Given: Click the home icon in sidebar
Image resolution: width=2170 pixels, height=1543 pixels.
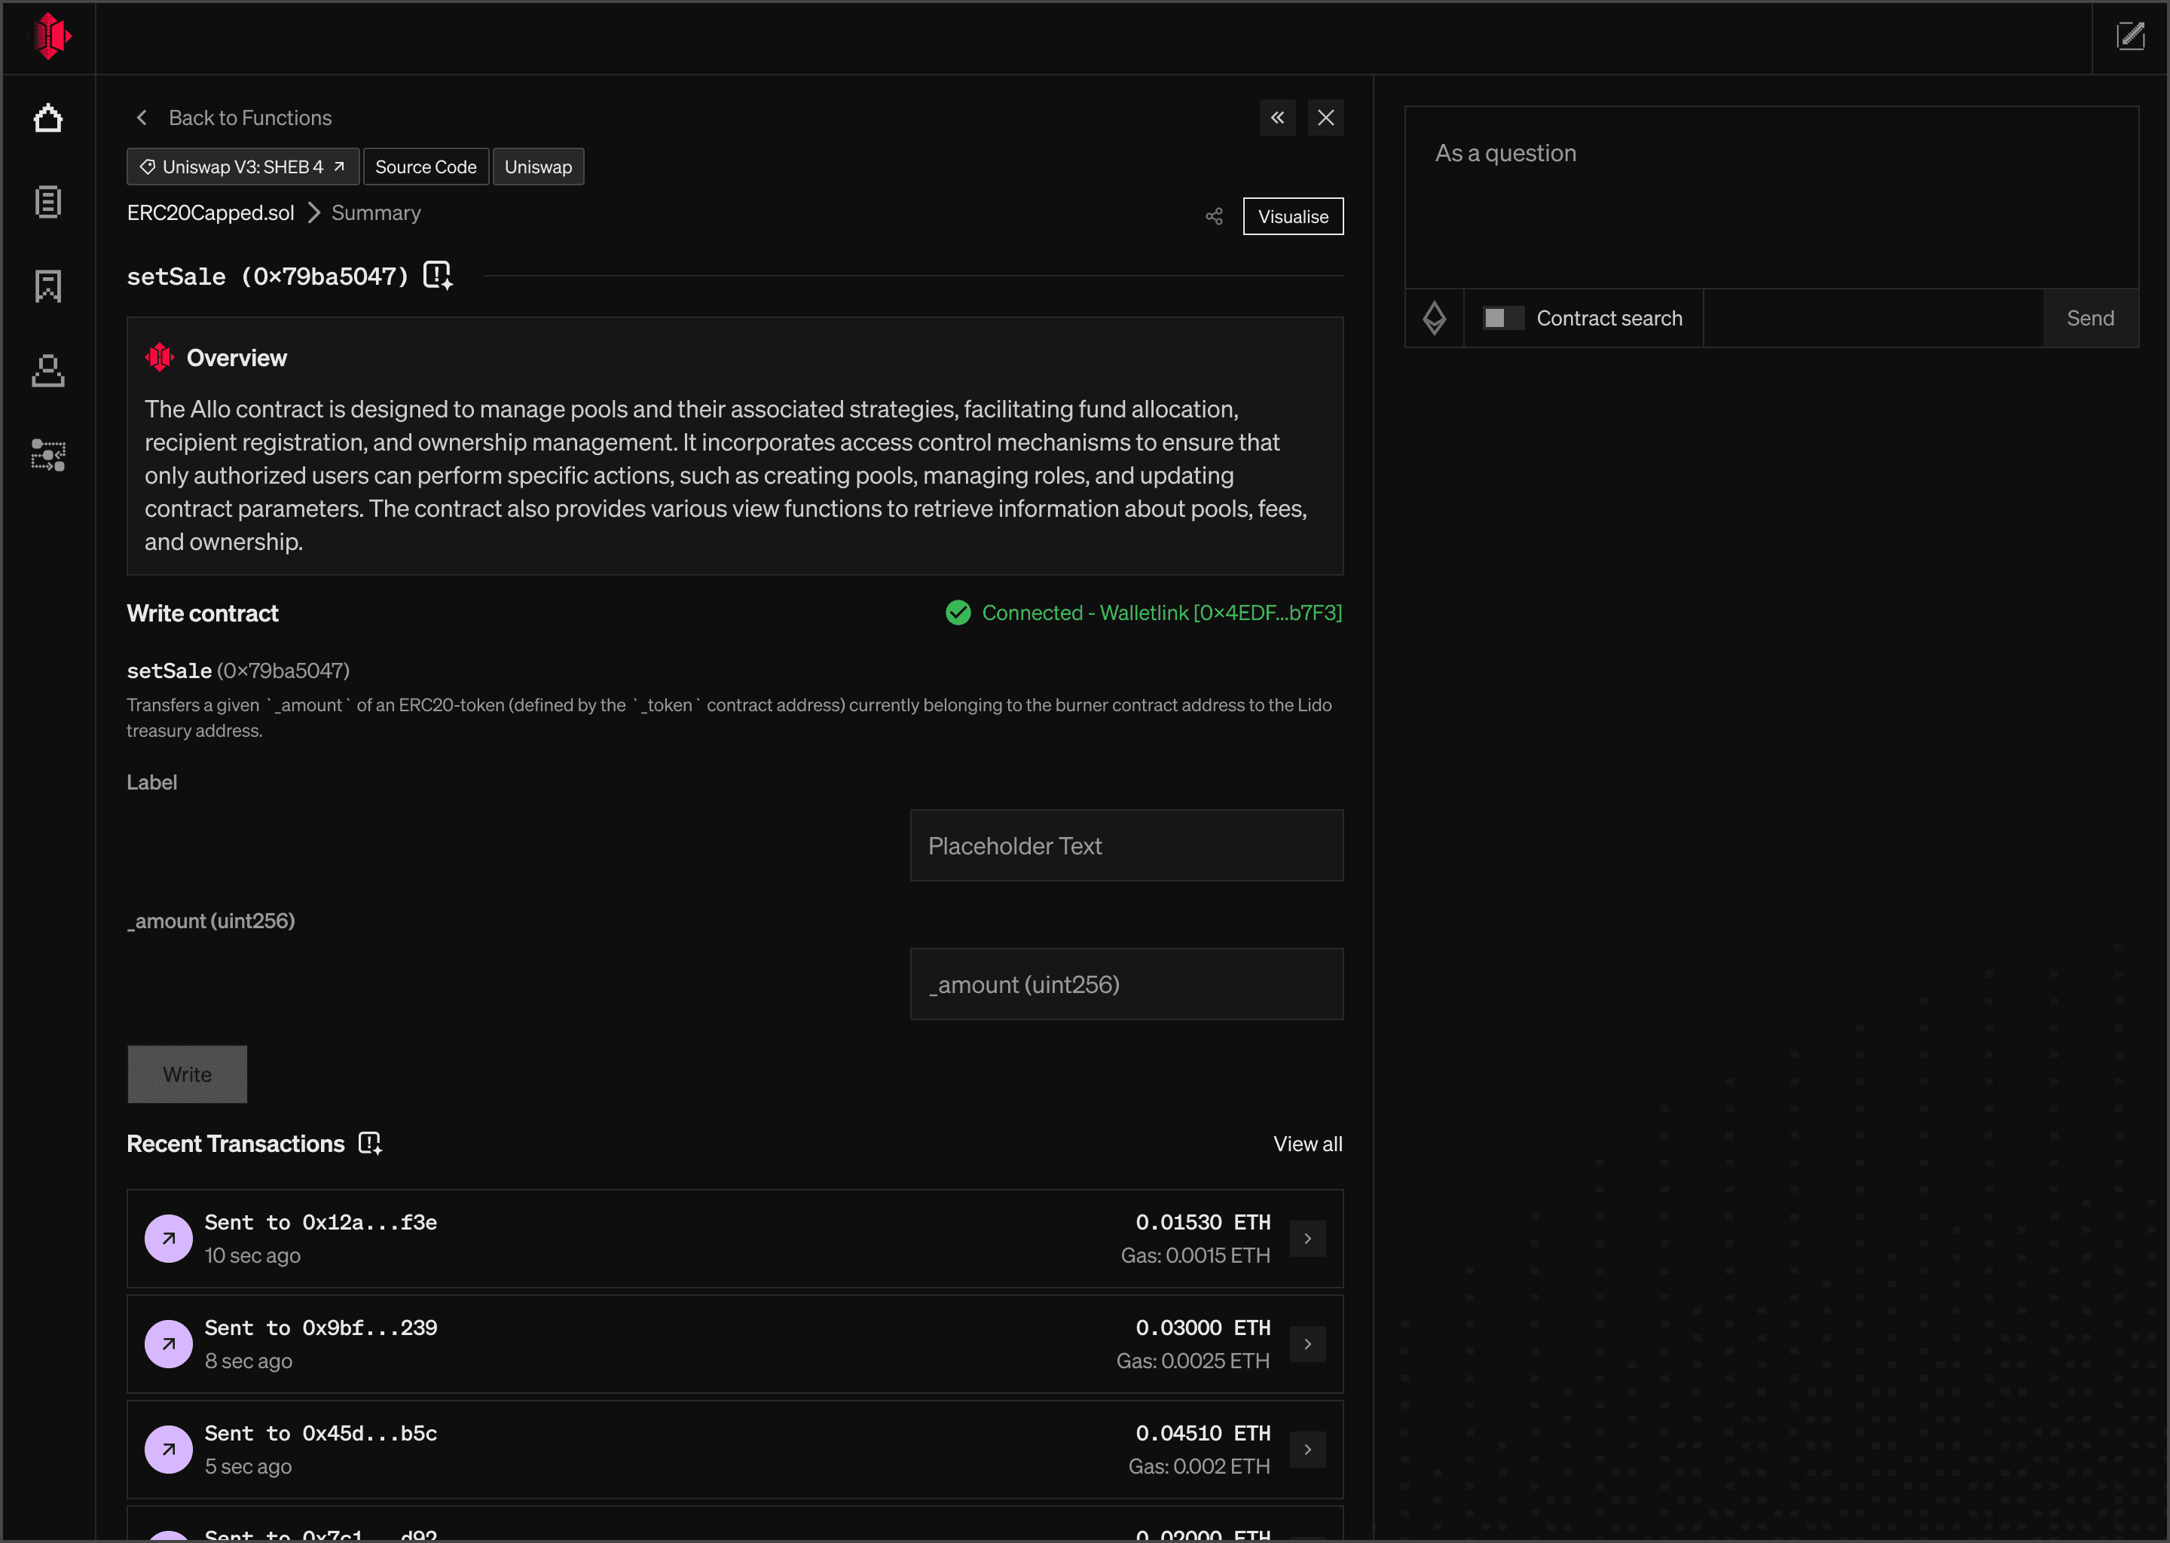Looking at the screenshot, I should coord(47,119).
